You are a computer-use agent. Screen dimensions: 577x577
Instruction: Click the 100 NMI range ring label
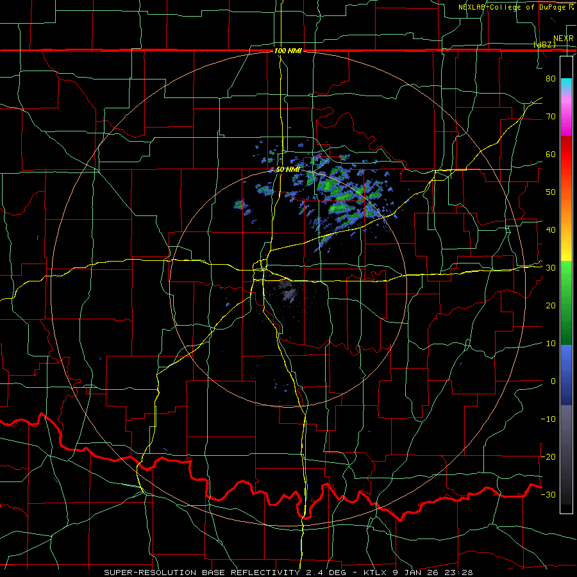pyautogui.click(x=288, y=51)
